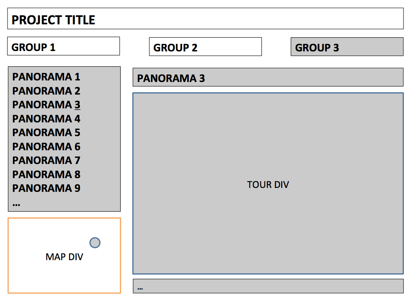This screenshot has height=297, width=407.
Task: Expand the panorama list ellipsis
Action: [x=17, y=204]
